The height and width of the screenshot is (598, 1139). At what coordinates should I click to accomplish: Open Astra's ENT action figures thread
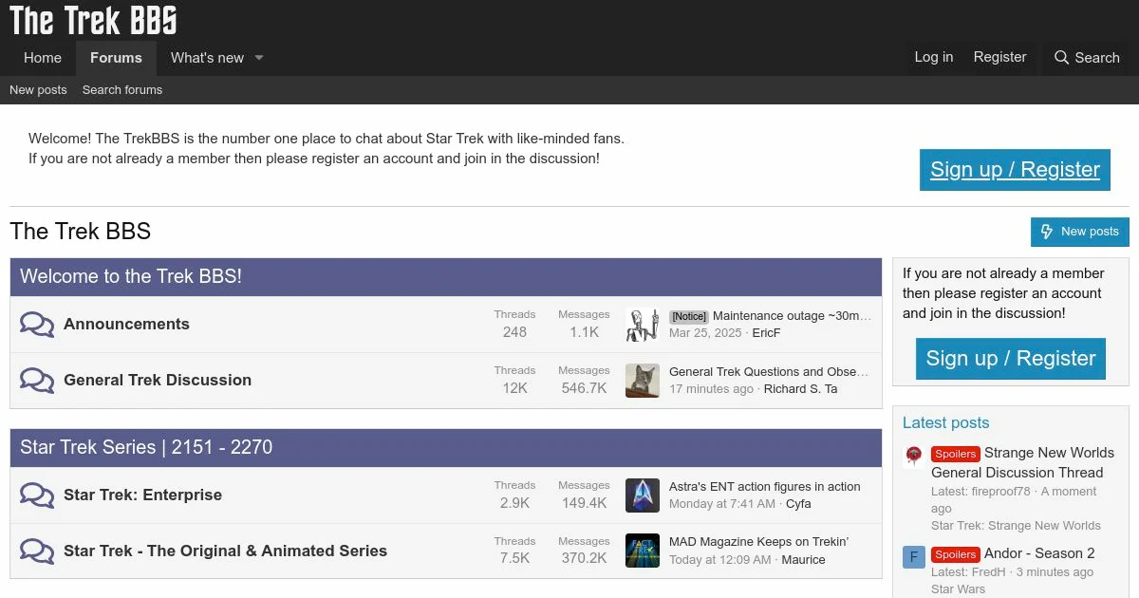765,487
